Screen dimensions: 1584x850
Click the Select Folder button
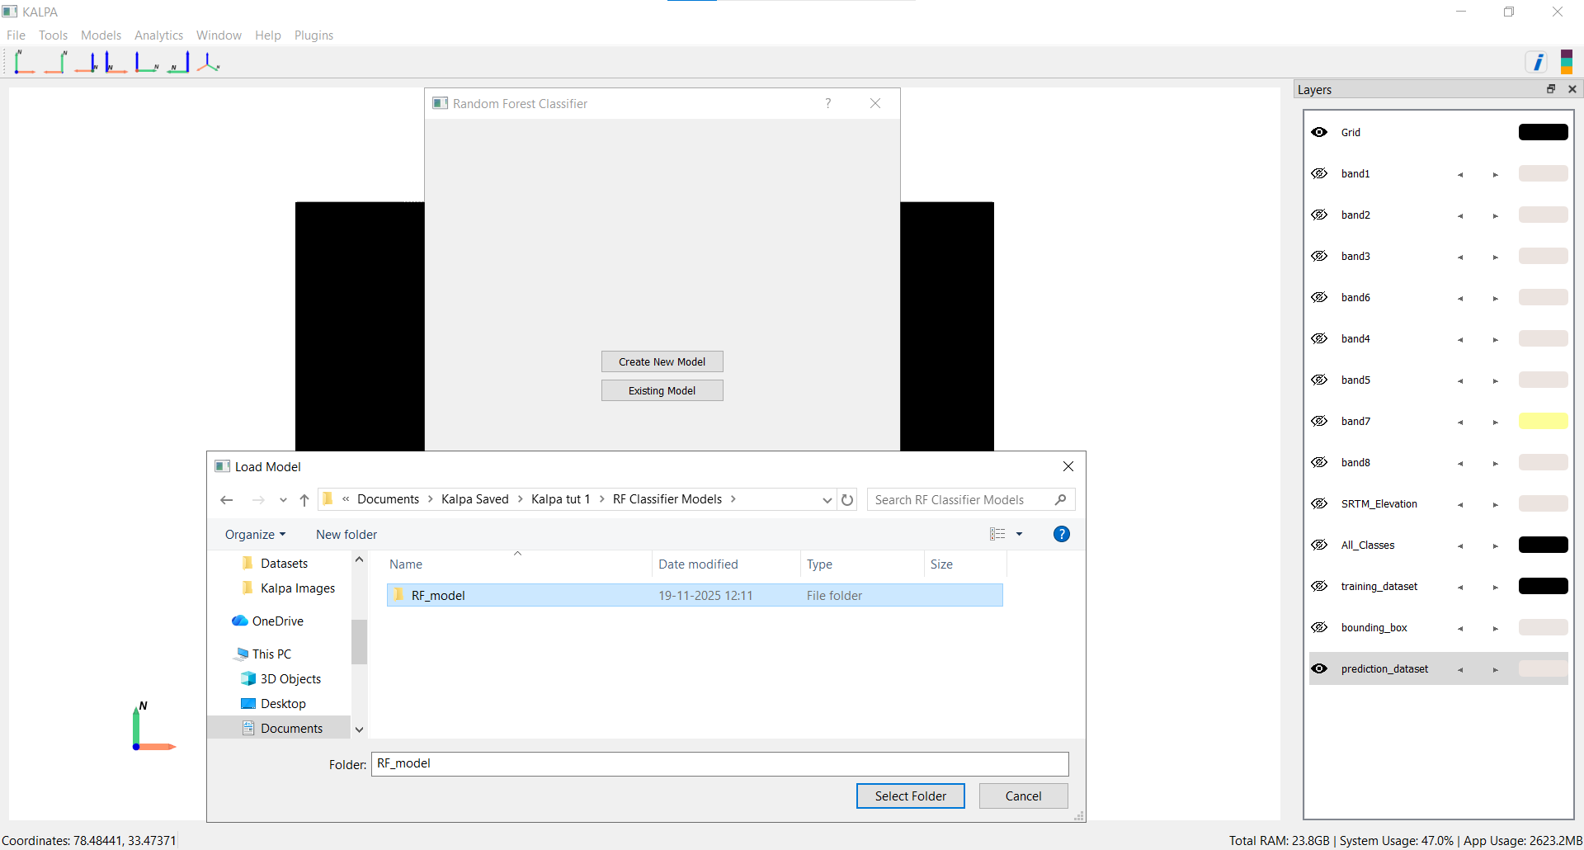tap(910, 796)
